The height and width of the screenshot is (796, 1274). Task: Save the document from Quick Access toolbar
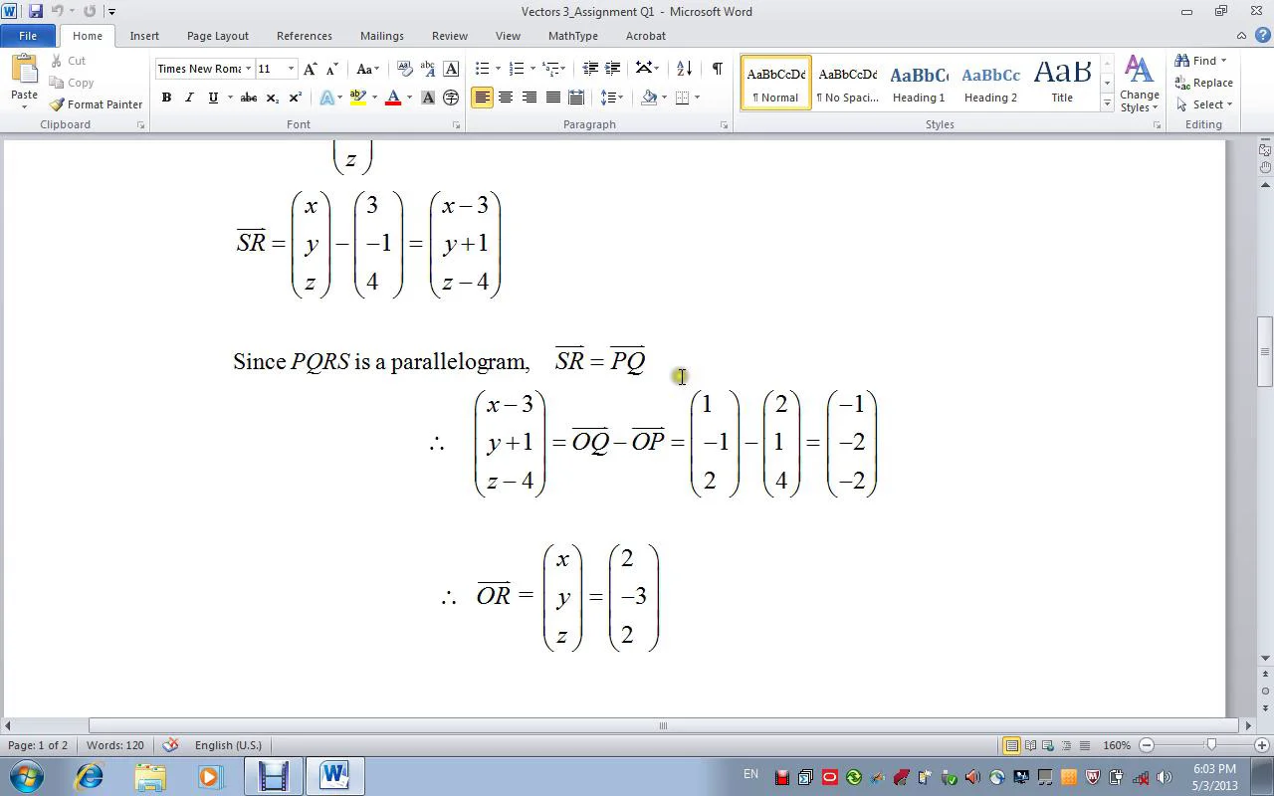36,12
